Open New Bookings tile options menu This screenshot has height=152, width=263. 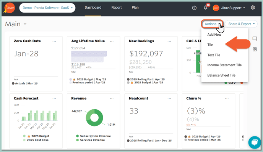point(169,41)
